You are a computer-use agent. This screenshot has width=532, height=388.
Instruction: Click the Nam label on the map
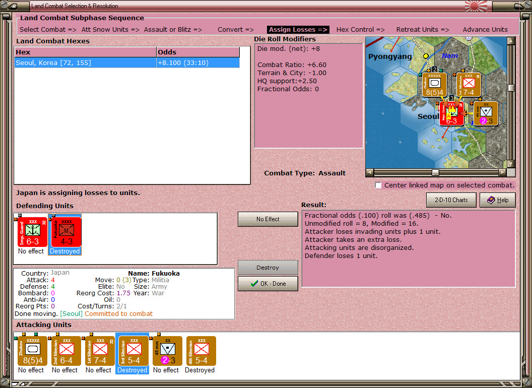click(450, 55)
